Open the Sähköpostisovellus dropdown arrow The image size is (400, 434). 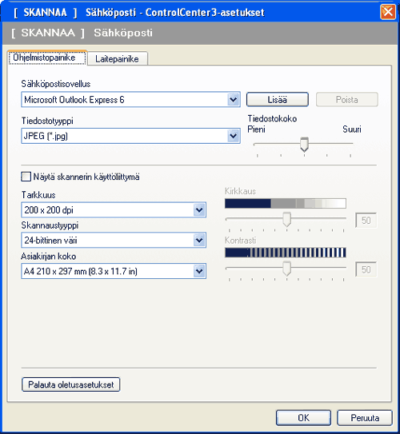tap(234, 100)
